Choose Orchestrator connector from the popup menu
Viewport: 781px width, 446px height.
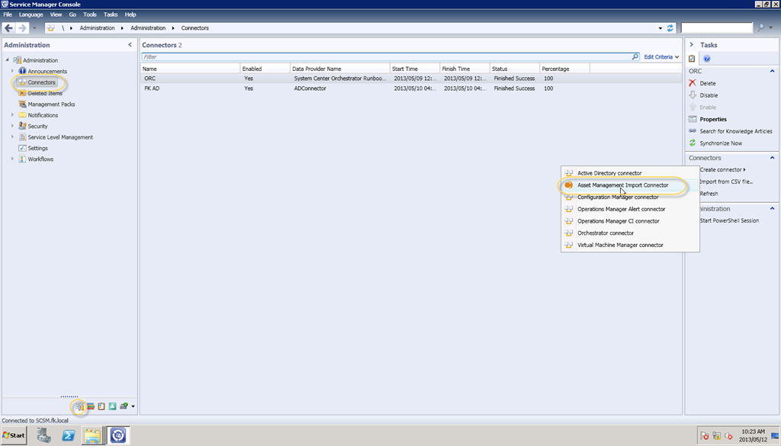605,233
